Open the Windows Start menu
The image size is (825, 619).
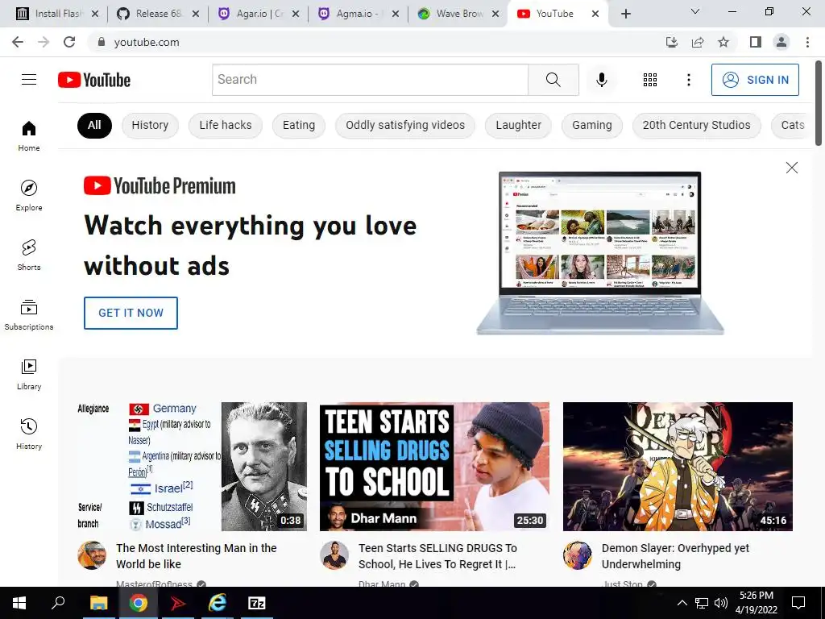19,603
